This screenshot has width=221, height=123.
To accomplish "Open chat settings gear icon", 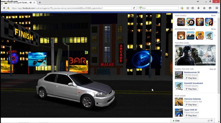I will coord(211,121).
